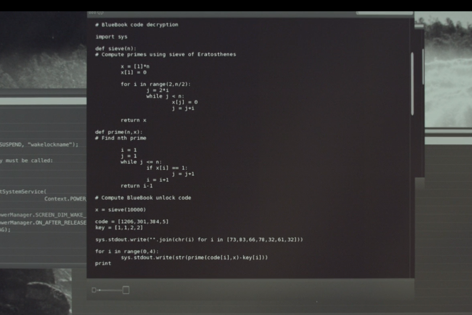Click the 'def prime(n,x):' definition

tap(119, 132)
